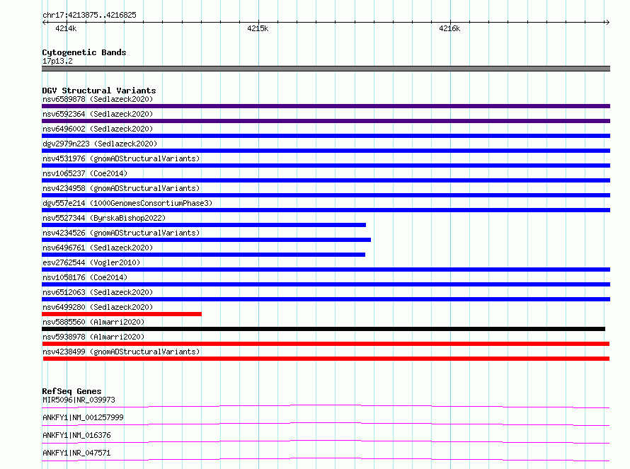The height and width of the screenshot is (469, 630).
Task: Click the ANKFY1|NR_047571 gene label
Action: coord(76,453)
